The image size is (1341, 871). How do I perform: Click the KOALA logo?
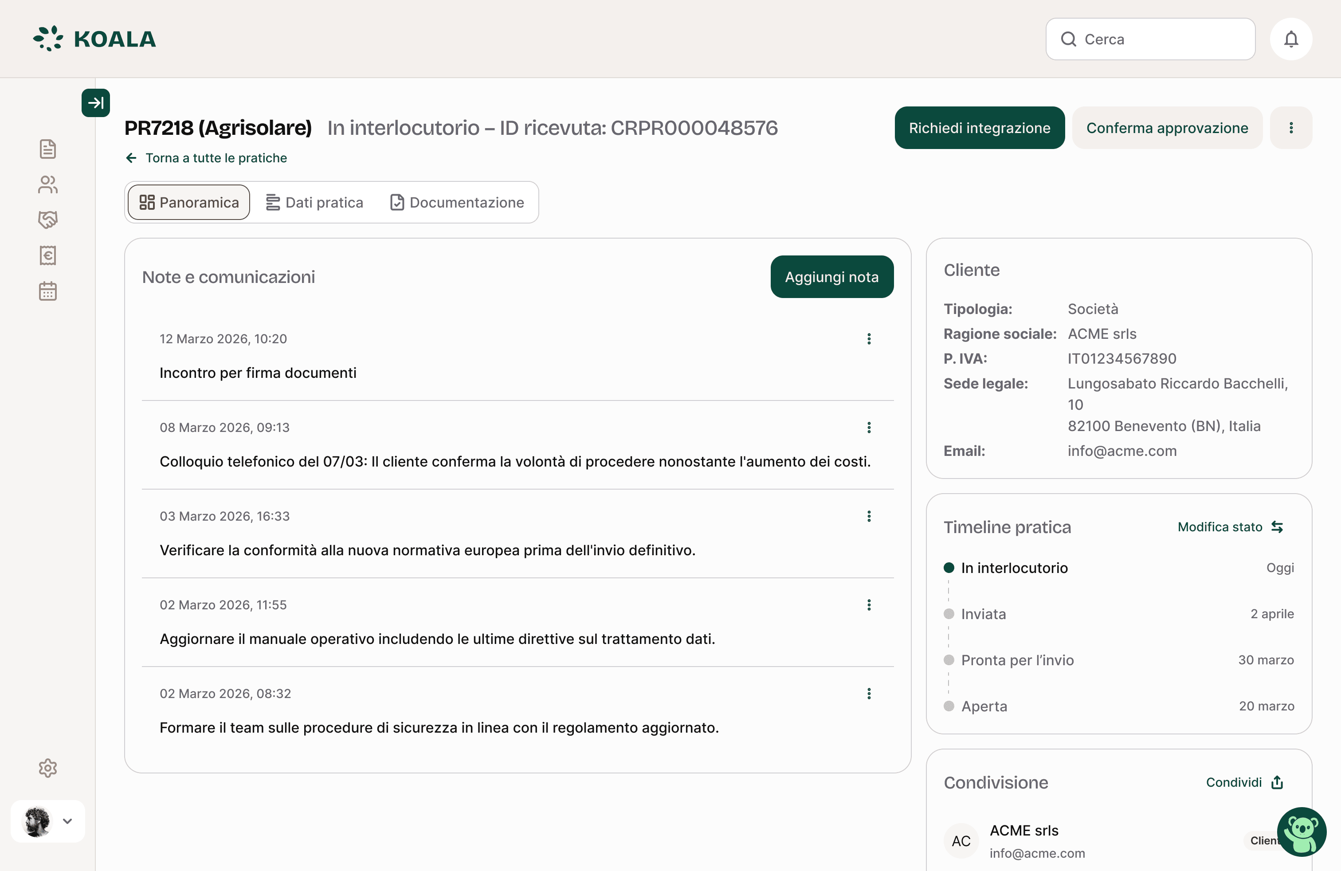[94, 39]
